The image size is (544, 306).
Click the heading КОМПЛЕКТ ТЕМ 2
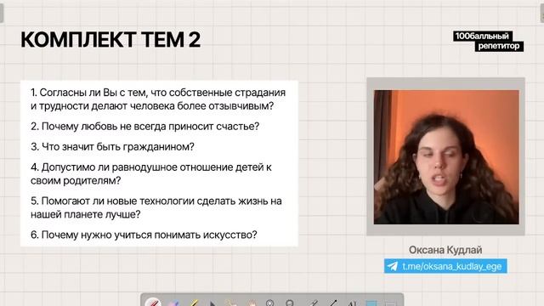[110, 39]
